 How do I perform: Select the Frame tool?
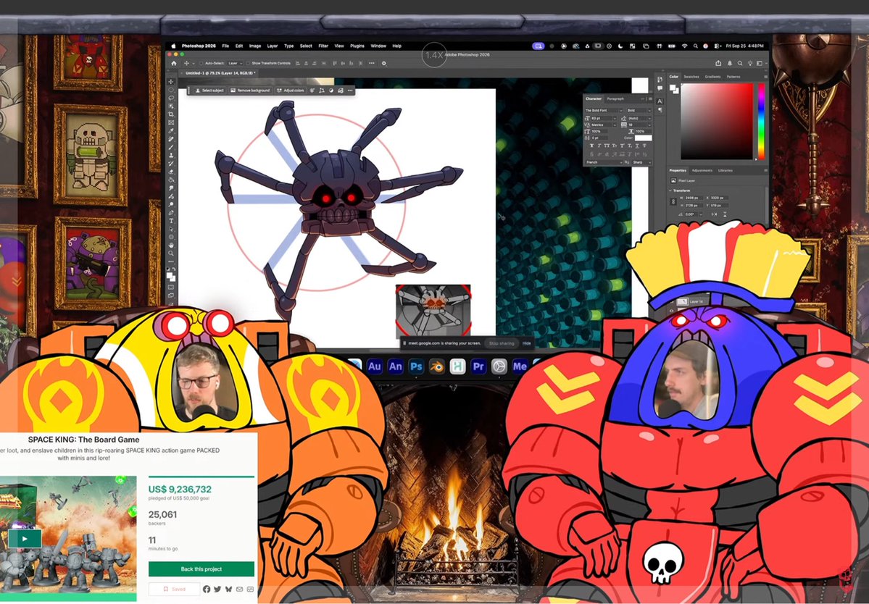(x=171, y=122)
